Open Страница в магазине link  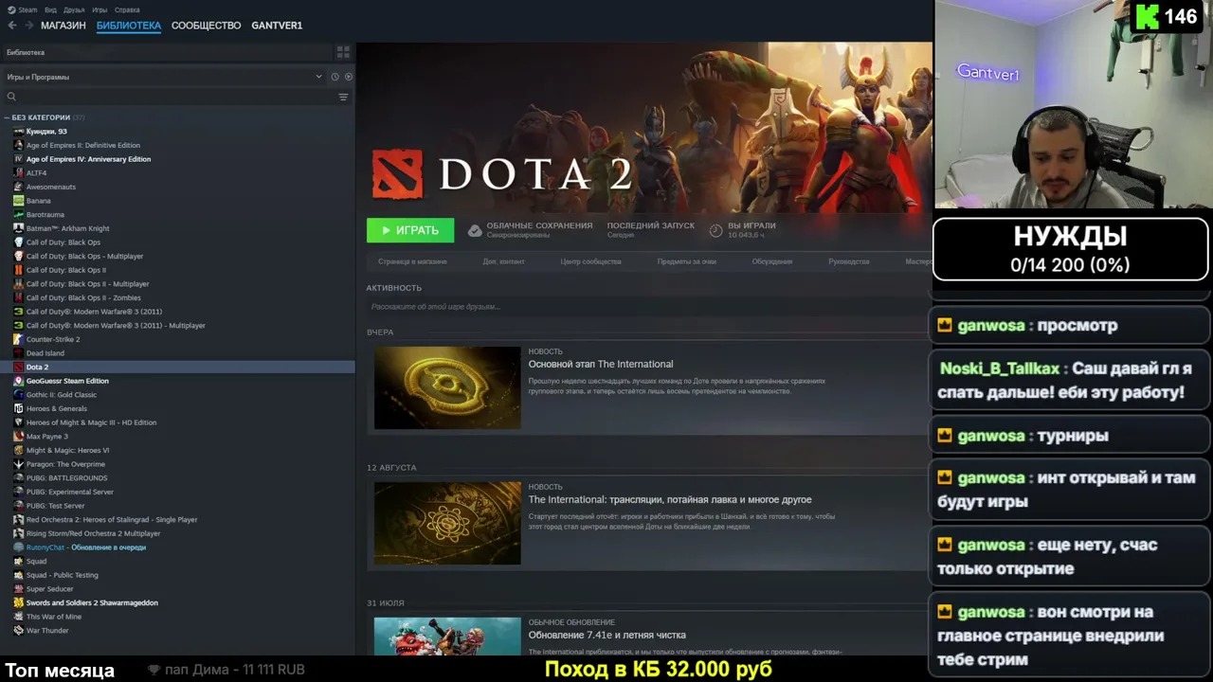click(412, 261)
